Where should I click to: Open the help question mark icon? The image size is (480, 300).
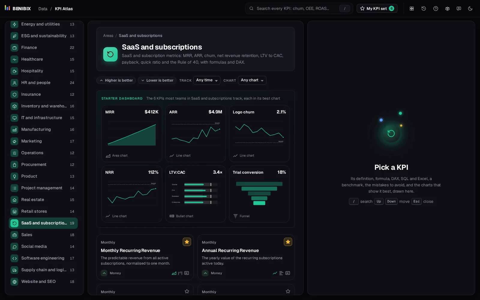(x=436, y=8)
